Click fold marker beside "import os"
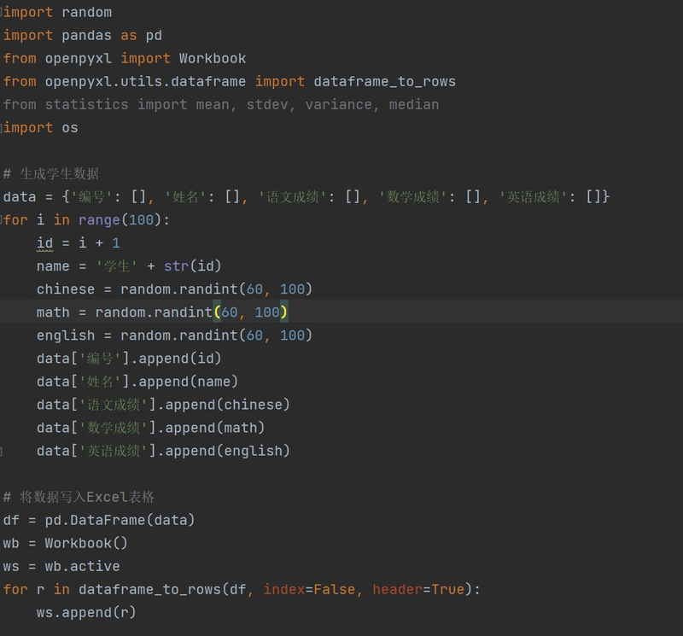 coord(2,128)
